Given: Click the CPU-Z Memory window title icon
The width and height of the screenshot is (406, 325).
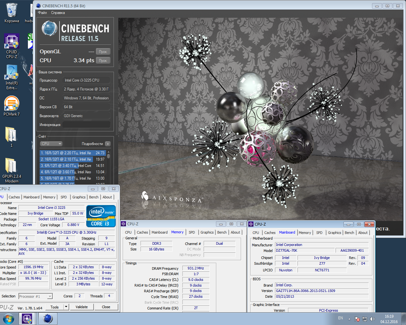Looking at the screenshot, I should coord(124,224).
